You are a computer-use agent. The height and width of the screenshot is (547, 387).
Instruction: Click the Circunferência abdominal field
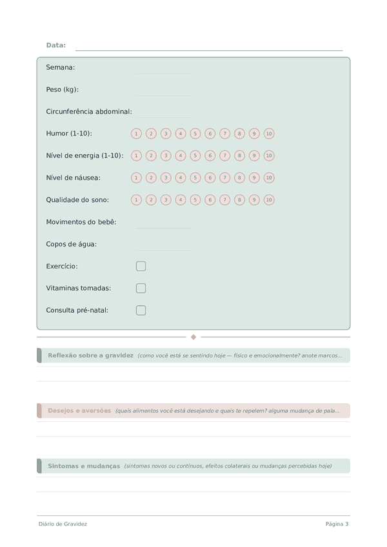(163, 112)
